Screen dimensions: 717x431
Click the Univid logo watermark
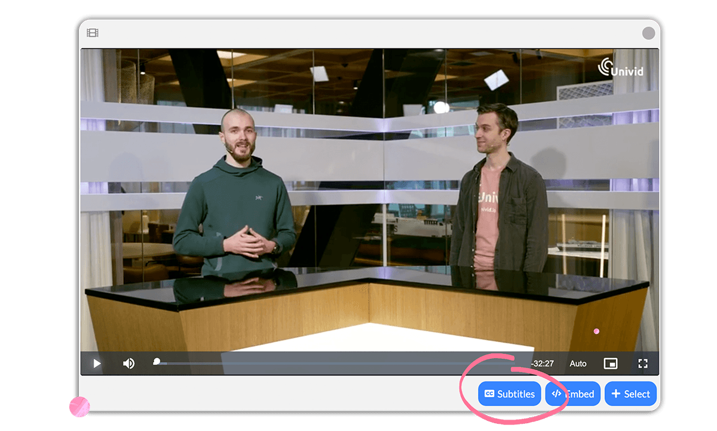coord(621,67)
